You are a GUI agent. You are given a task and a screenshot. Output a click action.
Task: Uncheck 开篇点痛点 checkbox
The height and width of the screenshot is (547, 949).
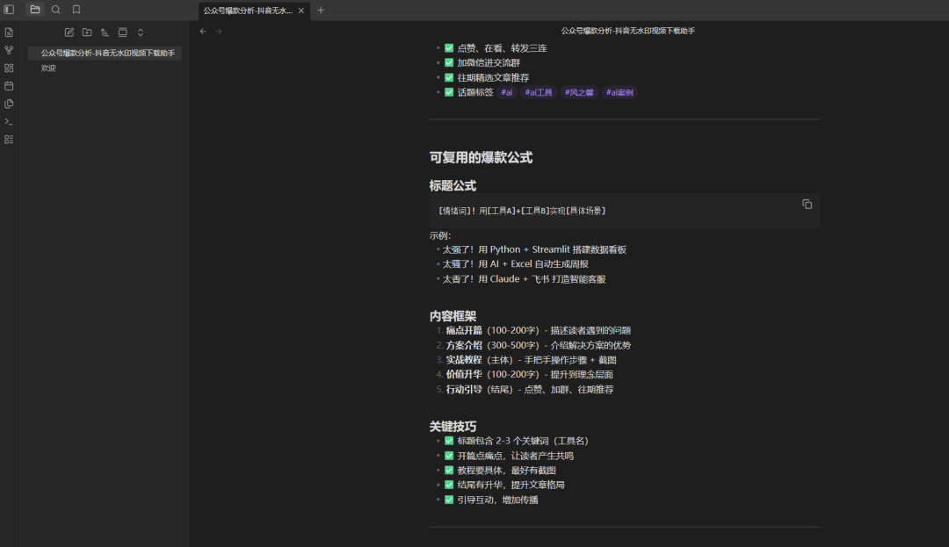click(x=449, y=456)
